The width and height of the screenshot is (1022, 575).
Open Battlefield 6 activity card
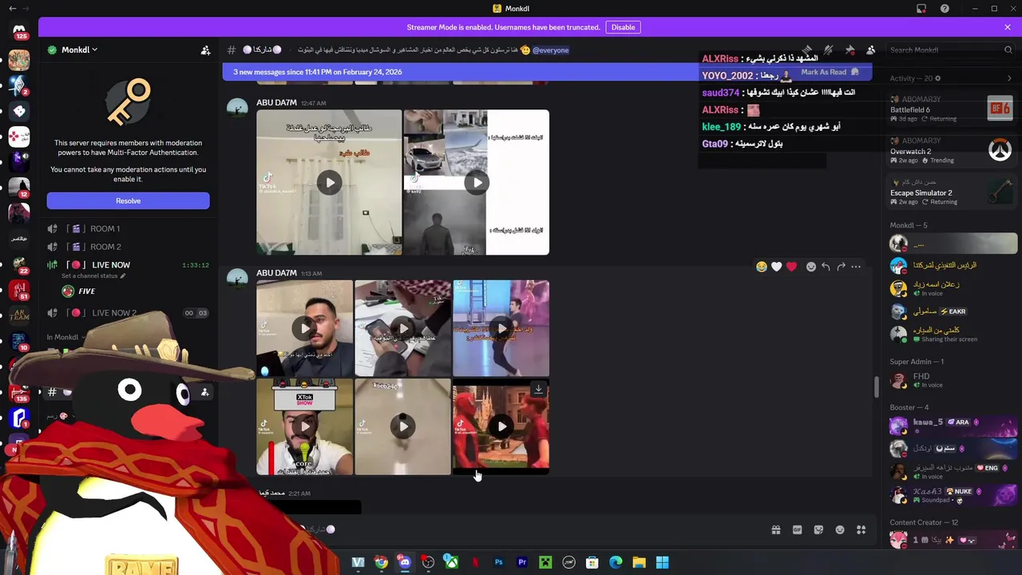951,108
